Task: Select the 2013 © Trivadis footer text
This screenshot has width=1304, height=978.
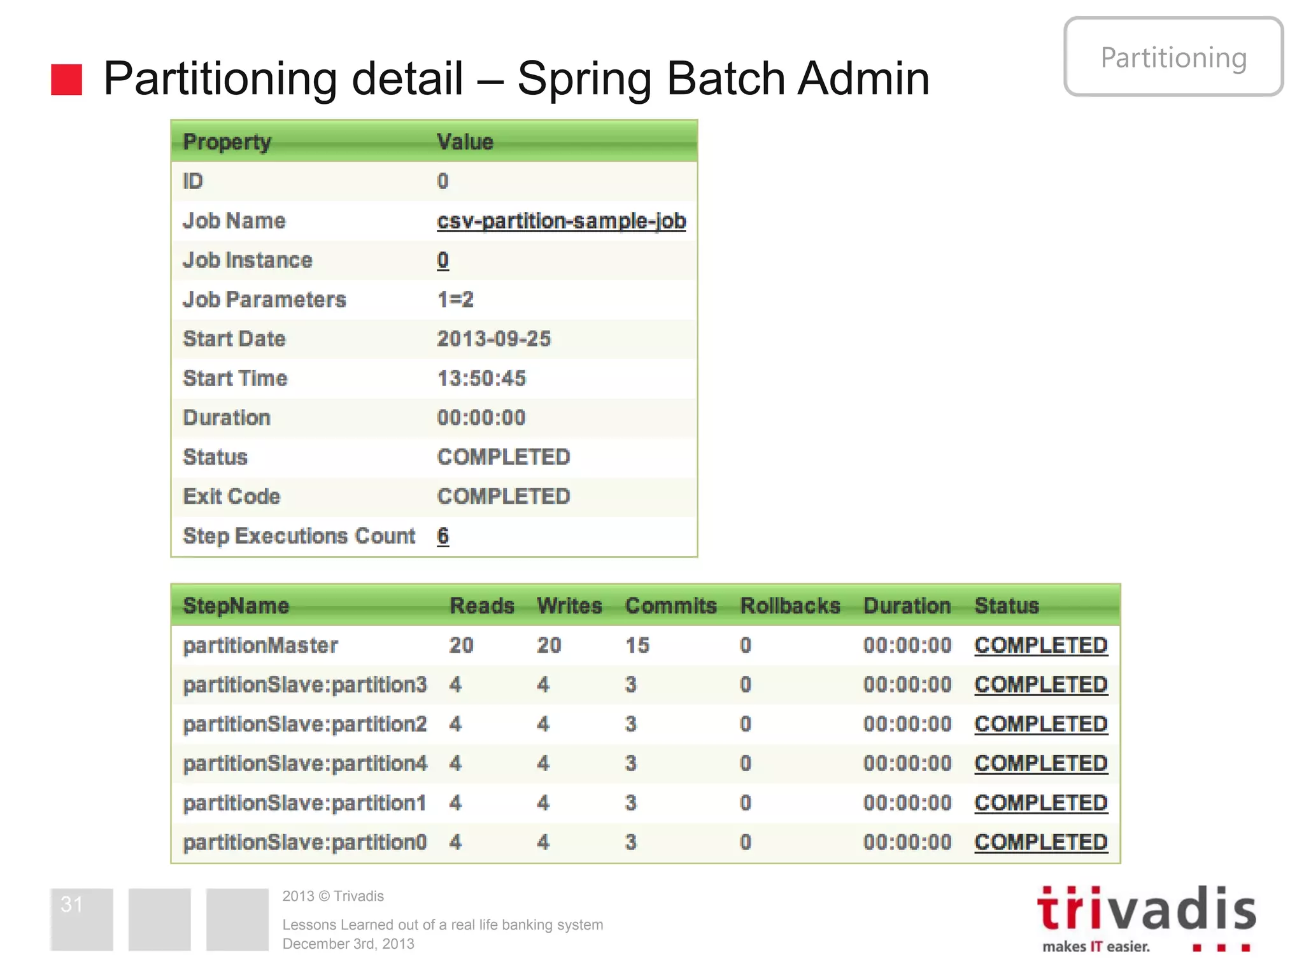Action: (333, 896)
